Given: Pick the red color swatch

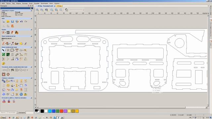Looking at the screenshot, I should 62,111.
